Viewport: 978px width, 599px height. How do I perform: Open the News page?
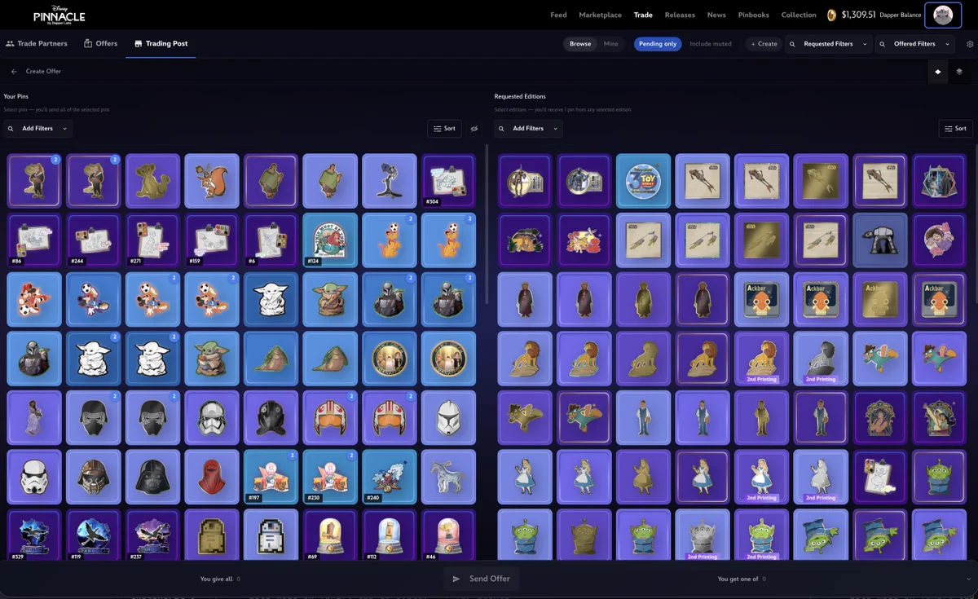point(716,15)
